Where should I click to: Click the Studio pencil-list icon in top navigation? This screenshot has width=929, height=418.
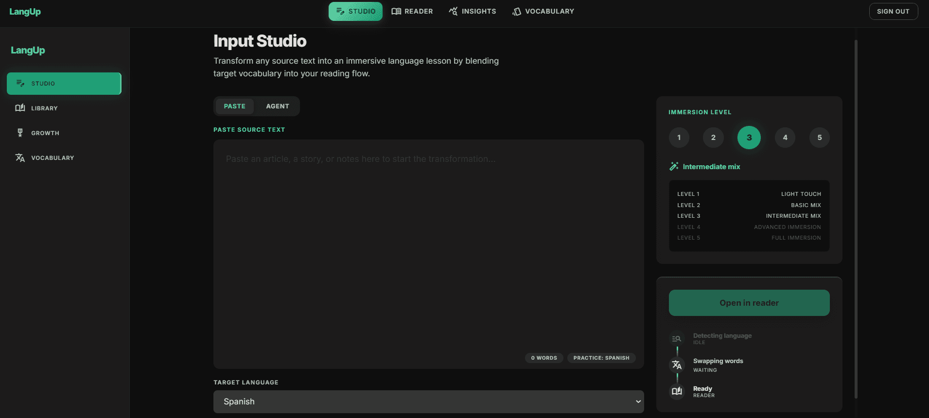click(340, 11)
